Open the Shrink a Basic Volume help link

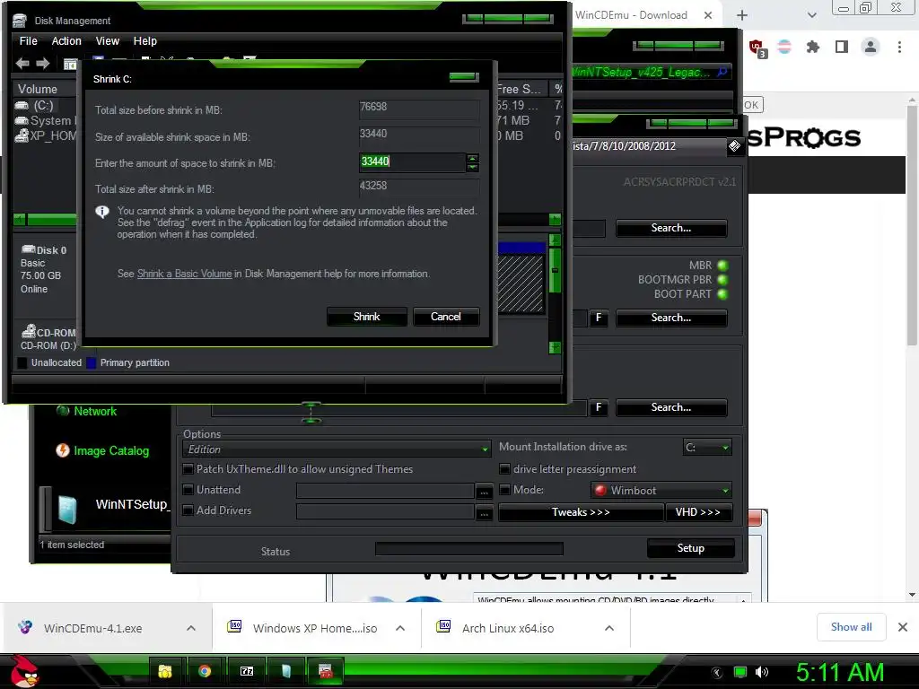[x=184, y=274]
